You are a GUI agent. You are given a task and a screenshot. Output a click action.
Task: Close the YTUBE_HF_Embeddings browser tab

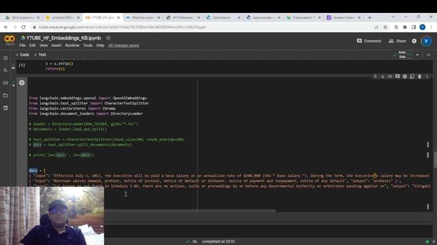coord(118,18)
